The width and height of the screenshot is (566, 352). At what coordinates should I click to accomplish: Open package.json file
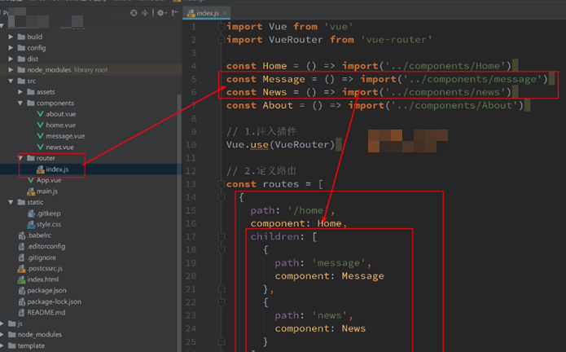46,290
